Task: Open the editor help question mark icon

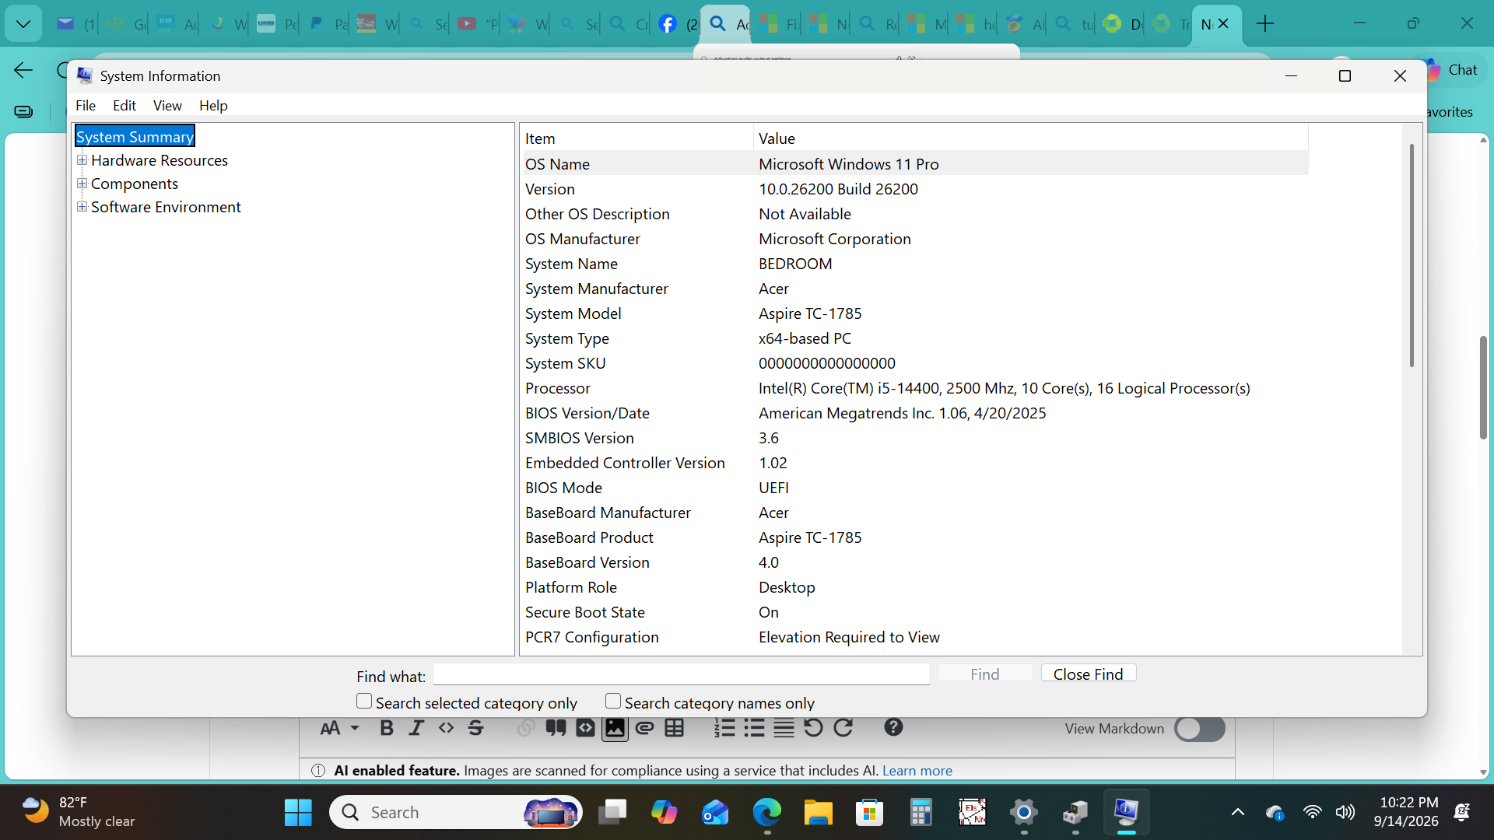Action: pos(893,727)
